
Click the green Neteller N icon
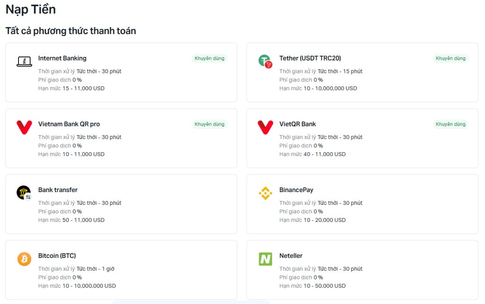pos(265,259)
